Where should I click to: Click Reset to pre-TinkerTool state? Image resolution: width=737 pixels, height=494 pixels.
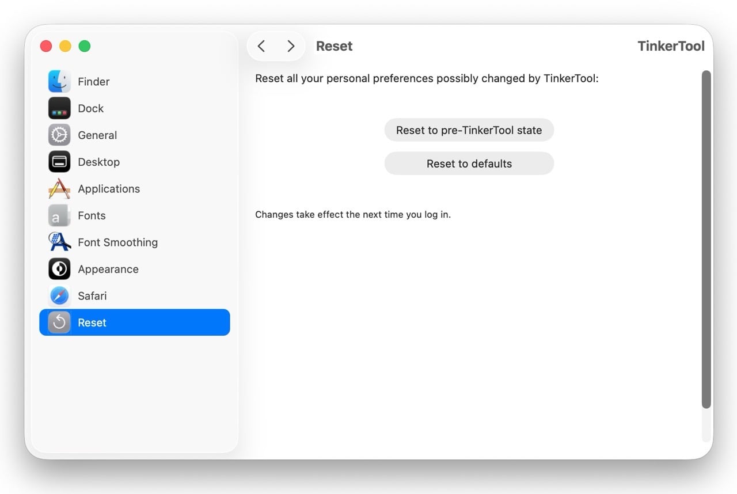point(469,130)
